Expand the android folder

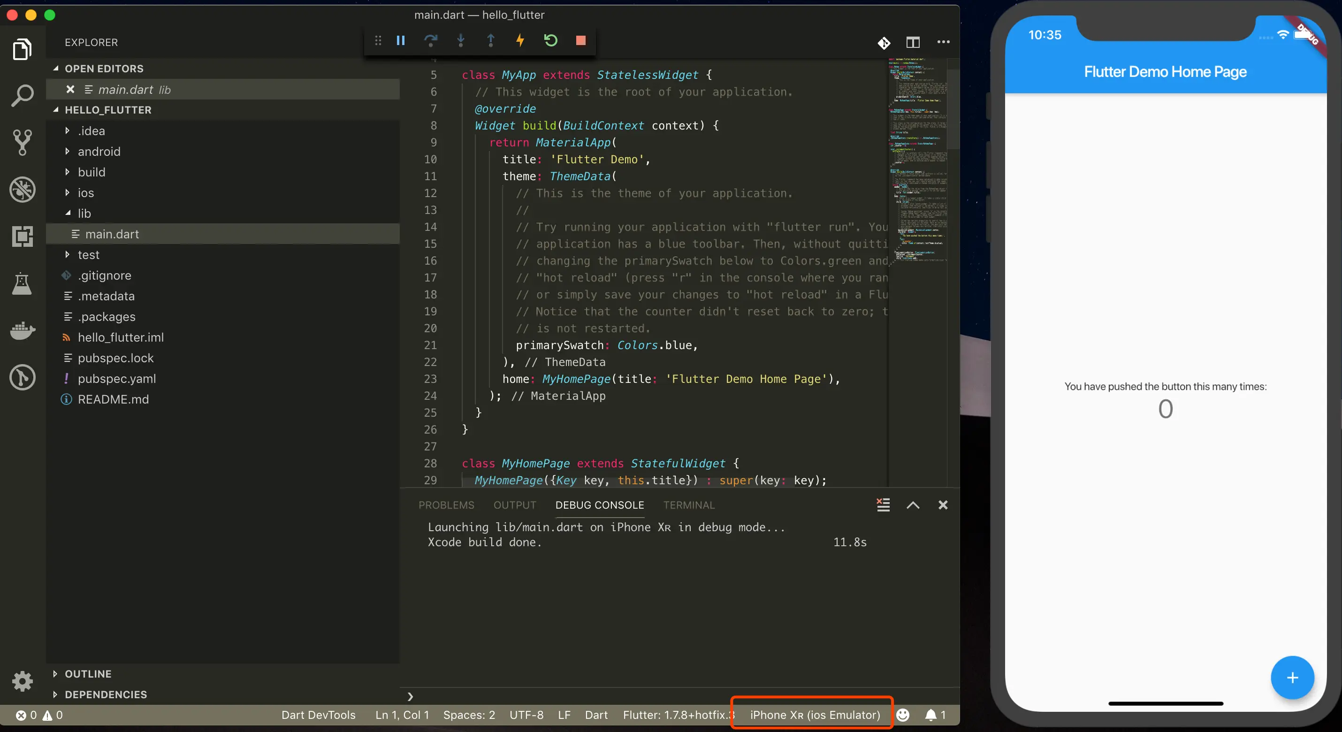(99, 152)
